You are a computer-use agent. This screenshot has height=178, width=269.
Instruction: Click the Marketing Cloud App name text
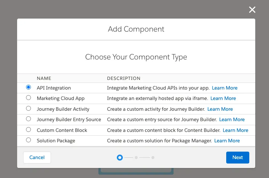pyautogui.click(x=61, y=98)
